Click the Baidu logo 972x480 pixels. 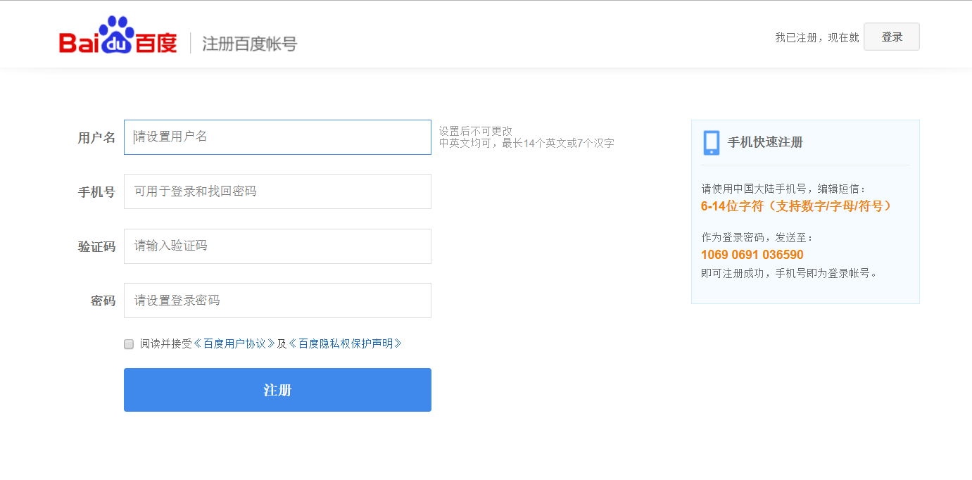click(118, 36)
